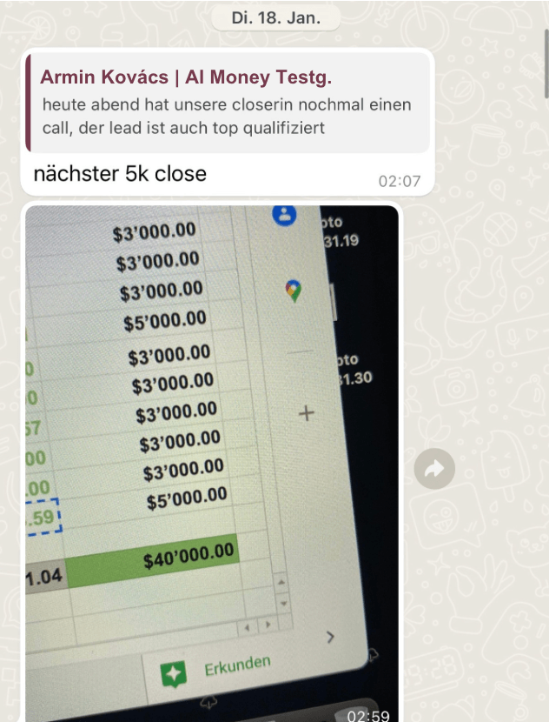Click the Erkunden button label
Screen dimensions: 549x722
(x=237, y=665)
